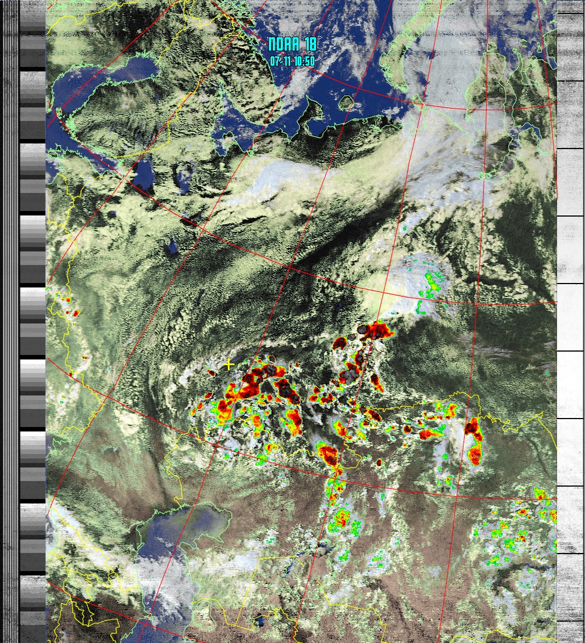This screenshot has width=585, height=643.
Task: Click the red grid line intersection at image center
Action: pos(289,268)
